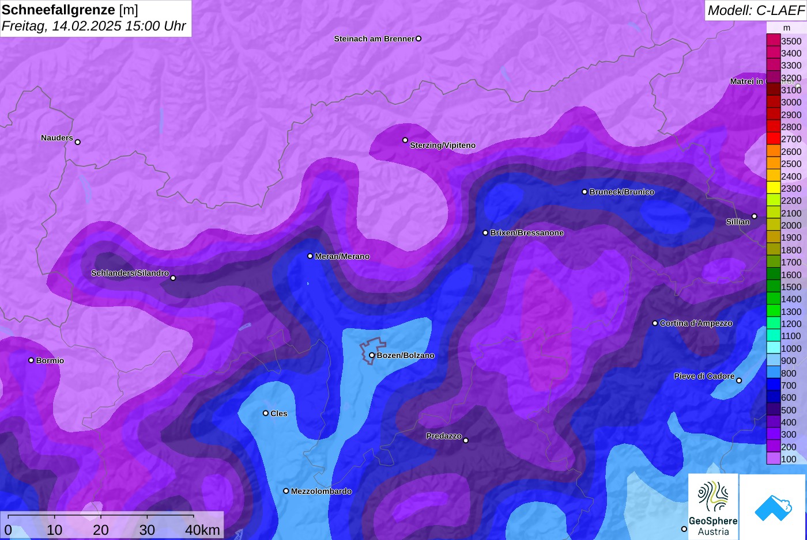Click the 500 legend value
Screen dimensions: 807x540
pyautogui.click(x=789, y=410)
